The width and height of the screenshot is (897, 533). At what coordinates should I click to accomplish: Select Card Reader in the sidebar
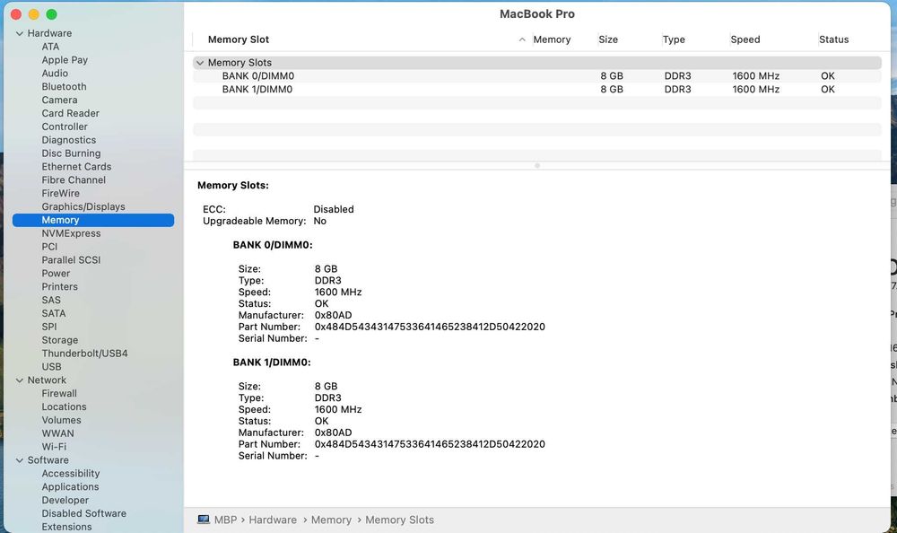pyautogui.click(x=70, y=113)
